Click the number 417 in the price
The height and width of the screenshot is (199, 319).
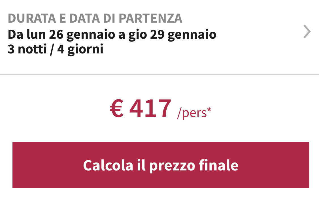[x=150, y=109]
